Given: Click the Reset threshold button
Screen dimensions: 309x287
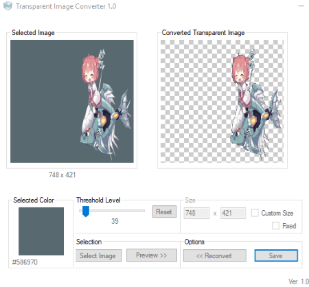Looking at the screenshot, I should click(164, 211).
